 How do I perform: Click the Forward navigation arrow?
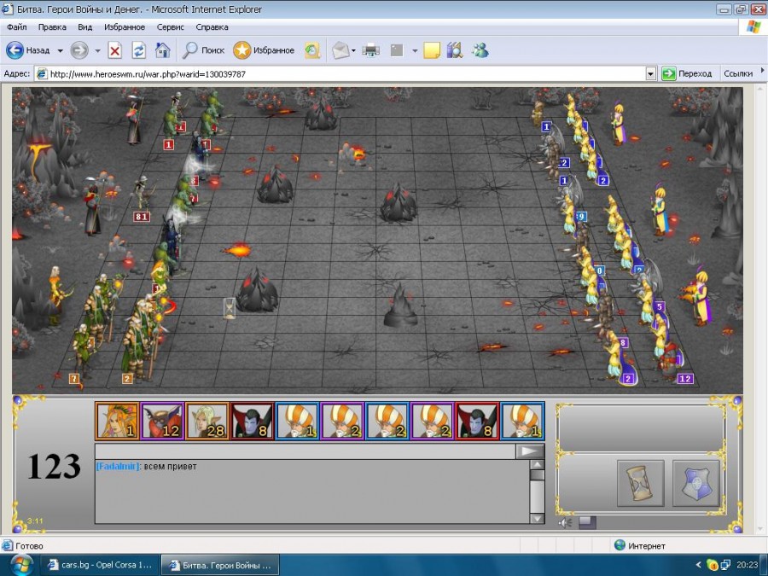tap(79, 50)
